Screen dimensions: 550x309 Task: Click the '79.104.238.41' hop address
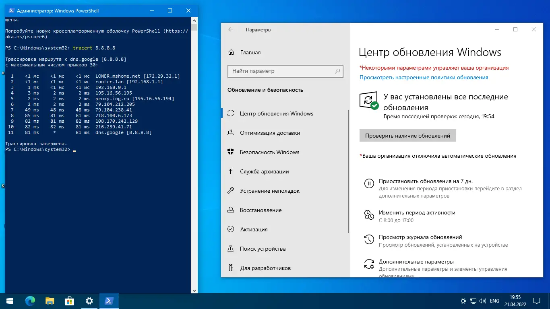coord(114,110)
